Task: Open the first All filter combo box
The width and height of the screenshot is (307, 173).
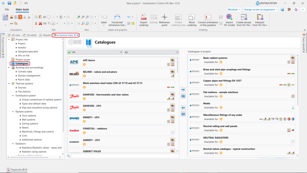Action: coord(95,52)
